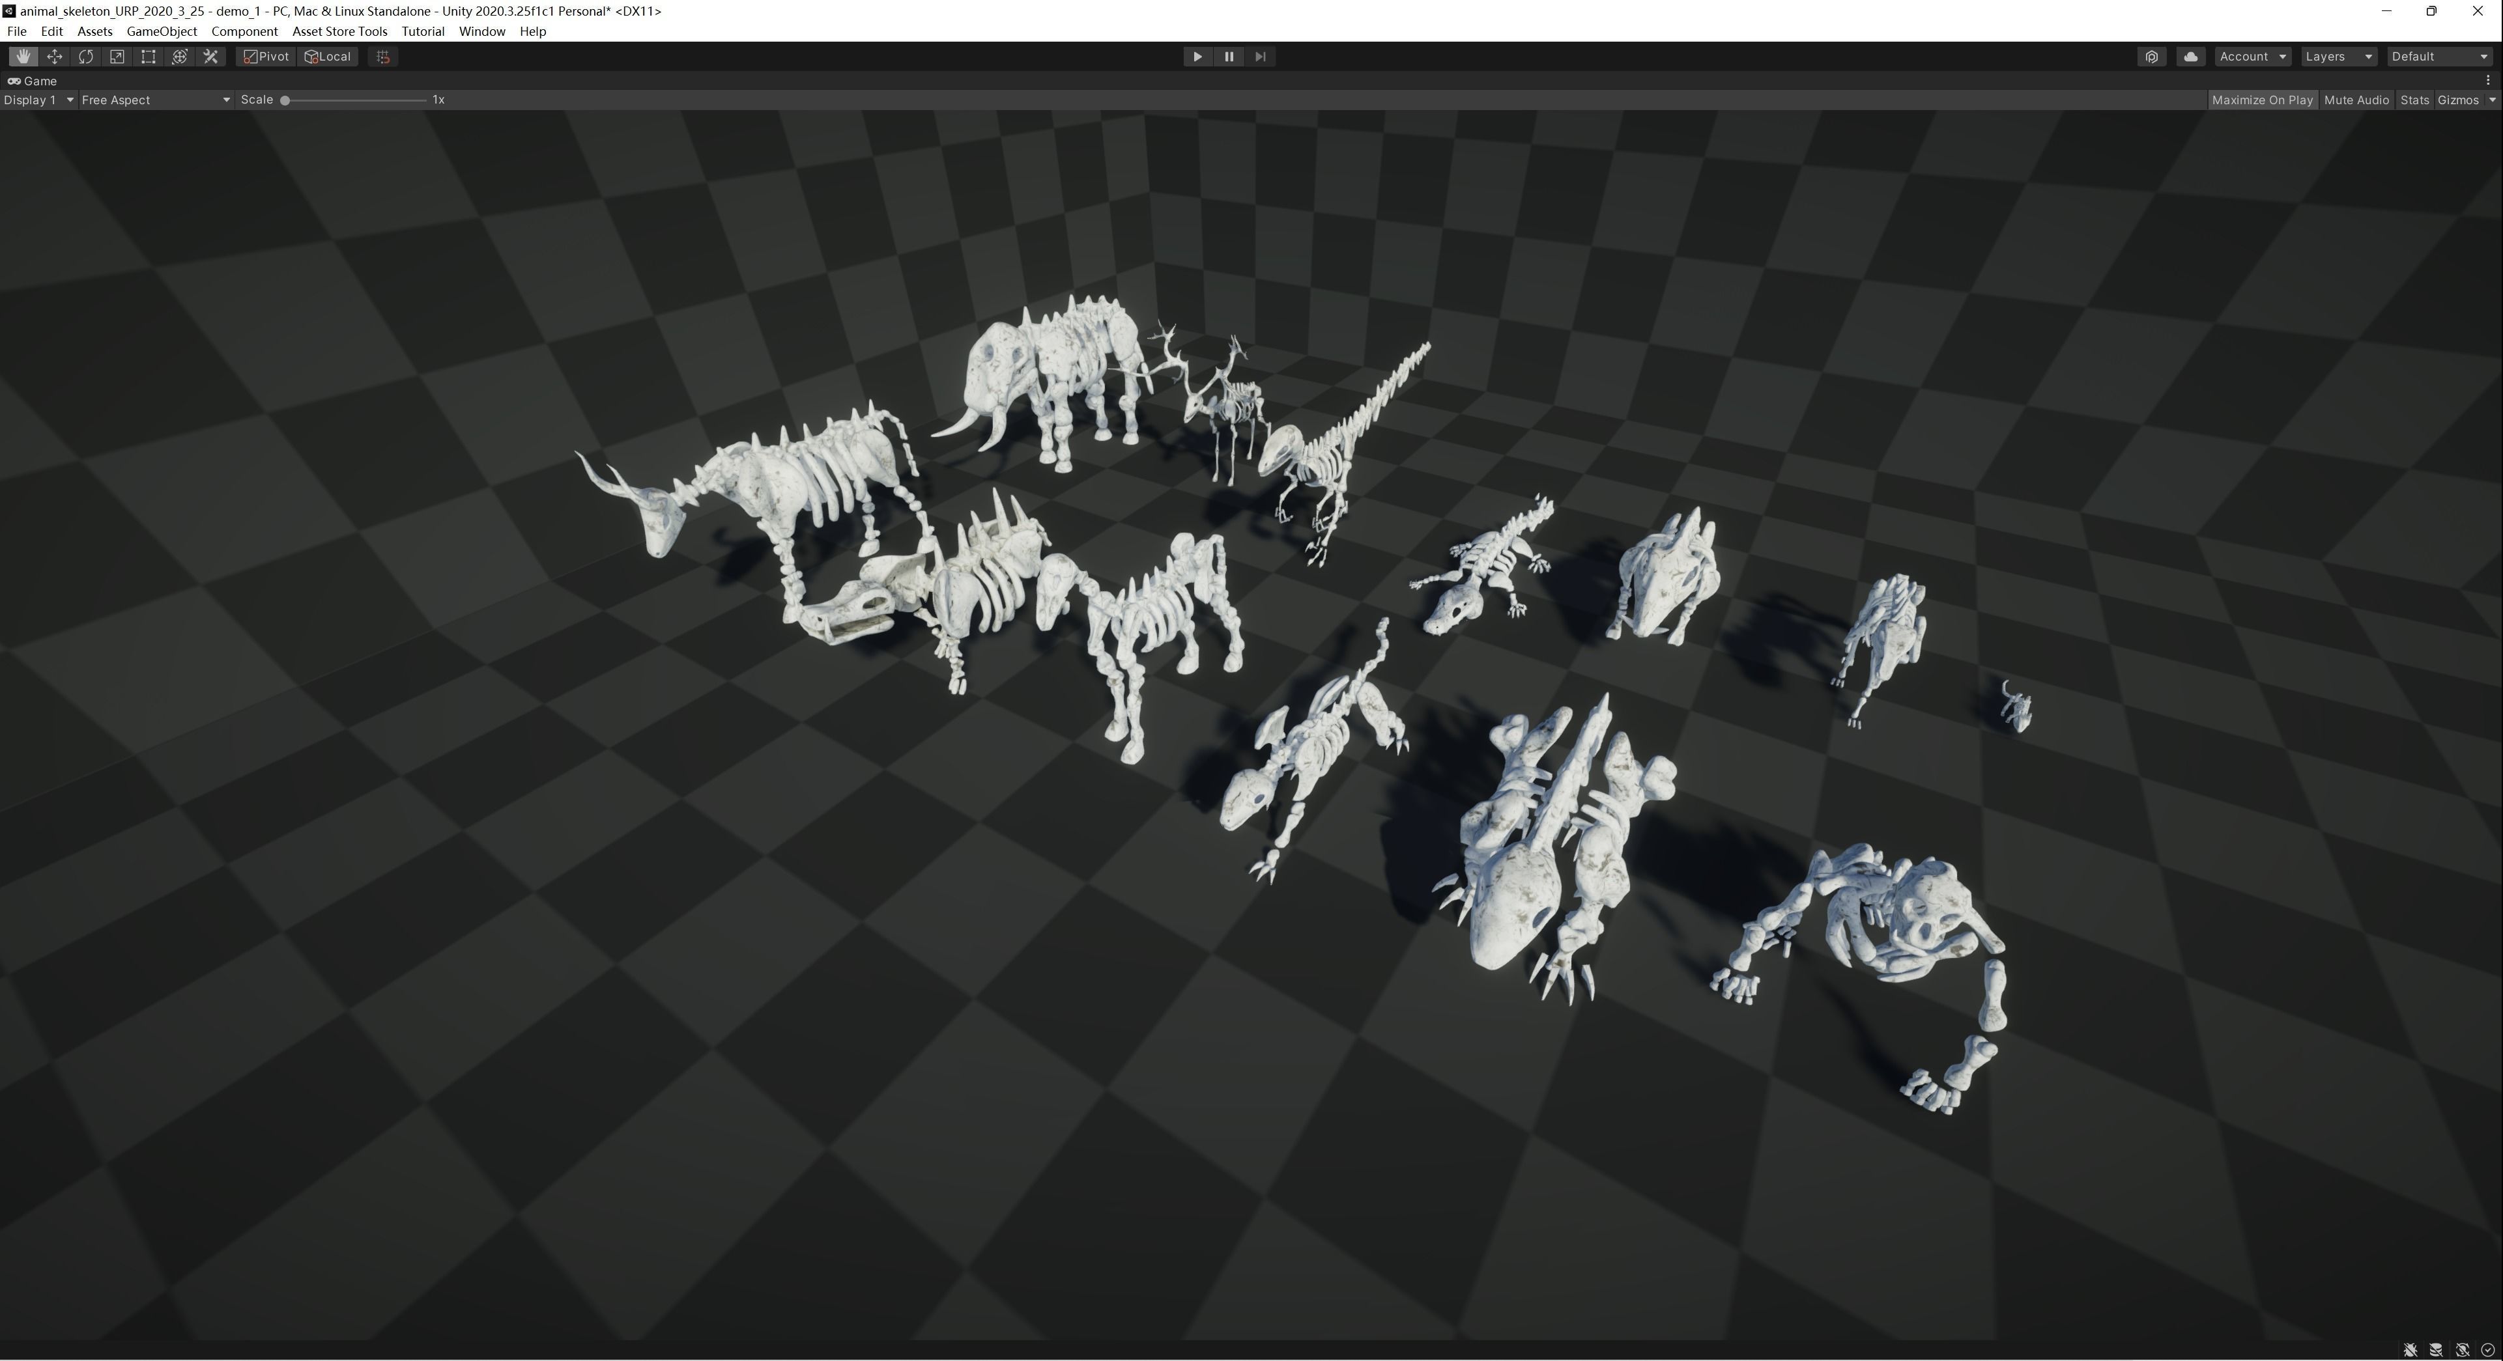Select the Rotate tool
Image resolution: width=2503 pixels, height=1361 pixels.
pyautogui.click(x=85, y=57)
